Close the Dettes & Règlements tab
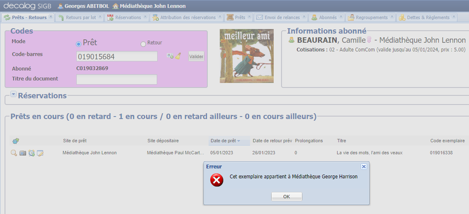469x214 pixels. tap(454, 17)
